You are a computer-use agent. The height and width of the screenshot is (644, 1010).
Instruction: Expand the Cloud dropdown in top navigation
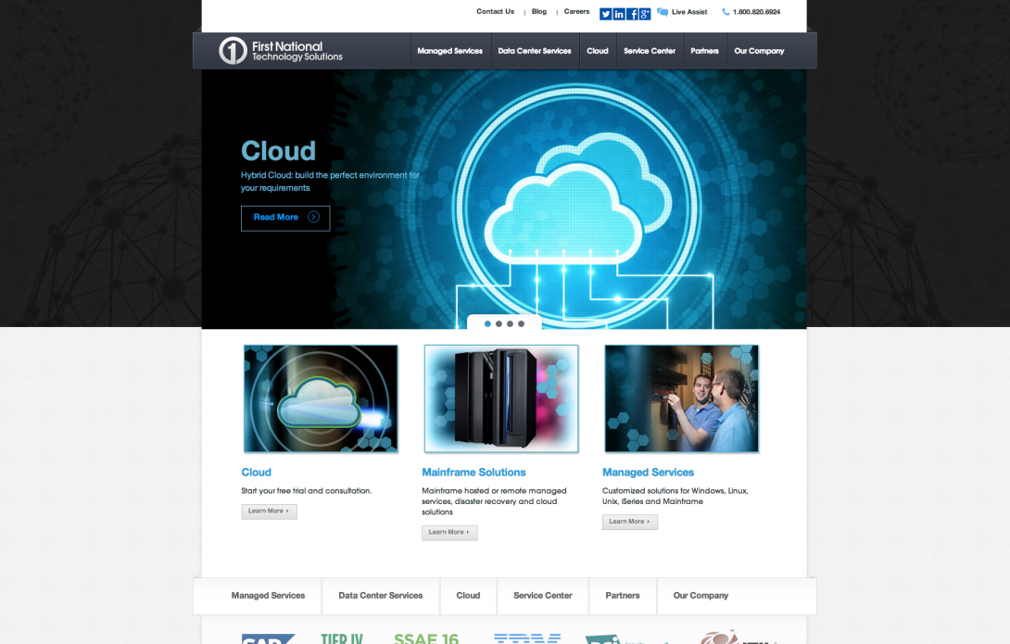(x=598, y=51)
